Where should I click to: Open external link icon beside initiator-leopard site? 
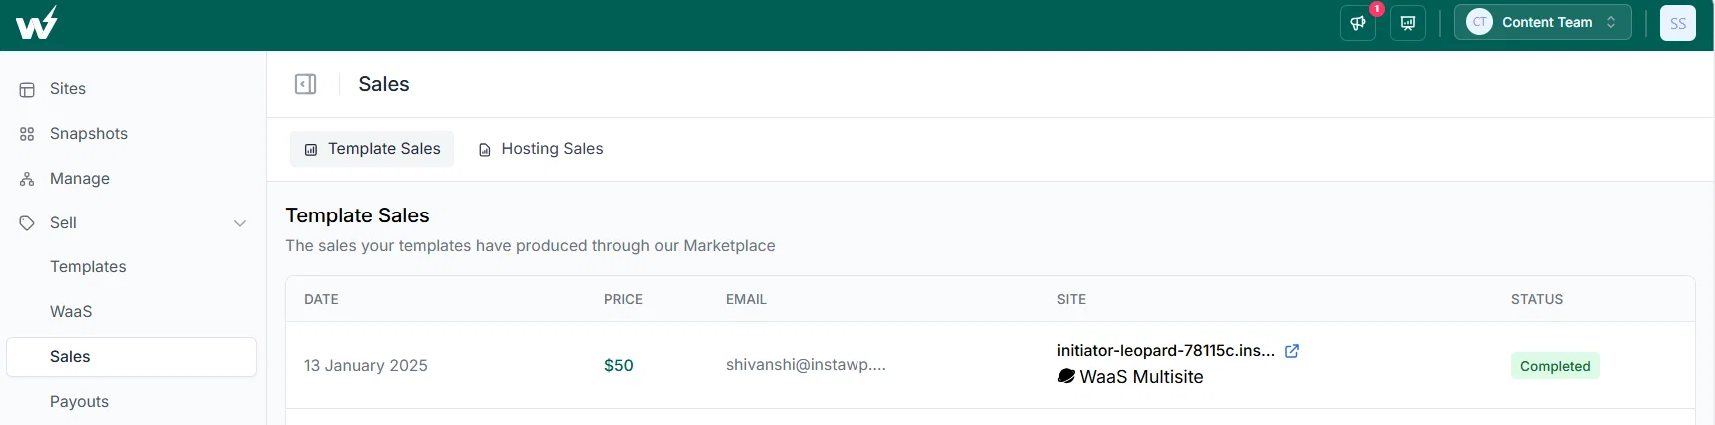coord(1292,351)
